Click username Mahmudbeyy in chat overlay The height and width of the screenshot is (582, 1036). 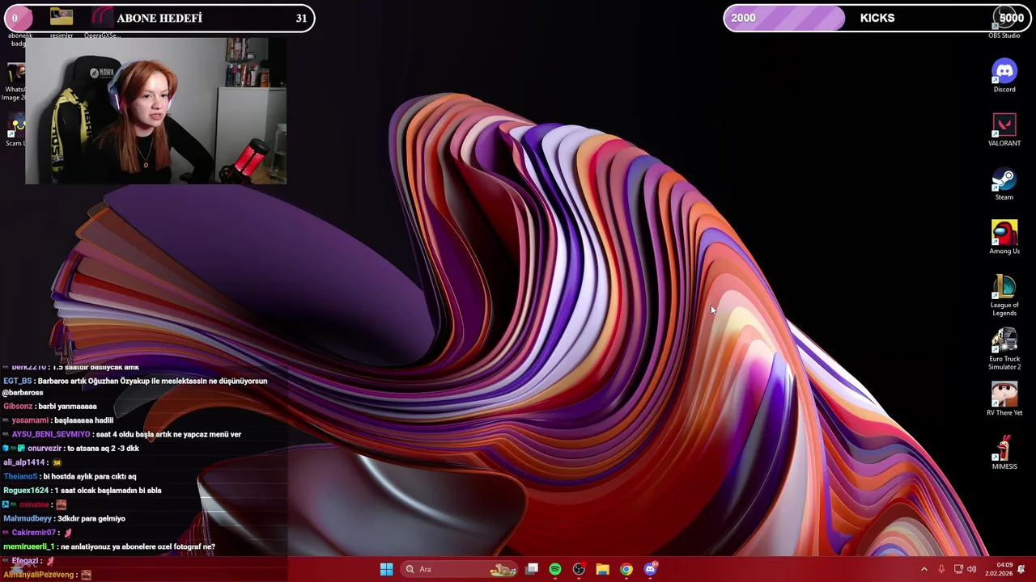pyautogui.click(x=28, y=518)
